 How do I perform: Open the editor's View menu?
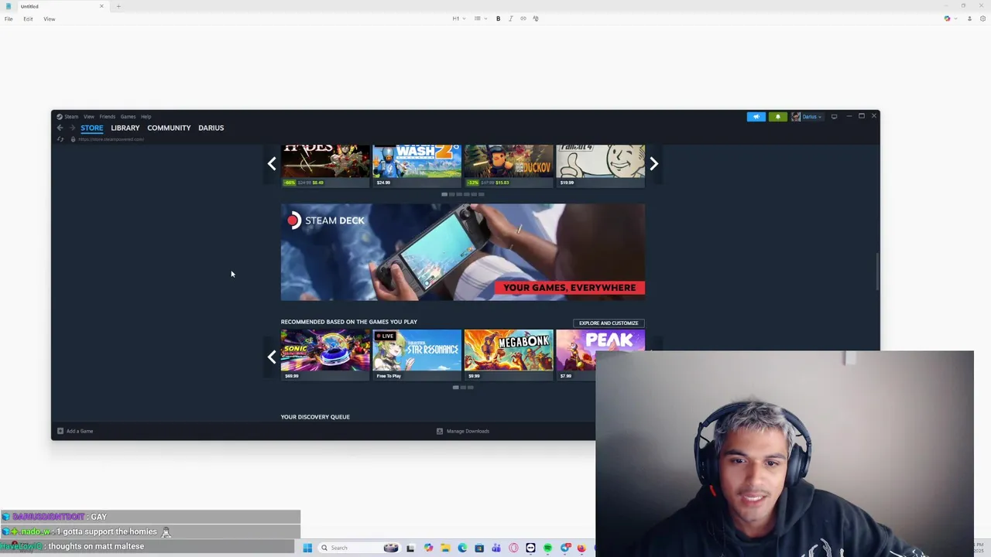click(x=49, y=19)
